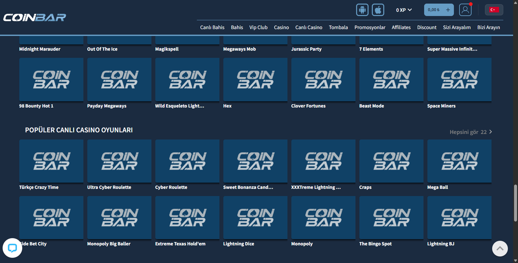Click the page vertical scrollbar thumb
Viewport: 518px width, 263px height.
tap(515, 203)
